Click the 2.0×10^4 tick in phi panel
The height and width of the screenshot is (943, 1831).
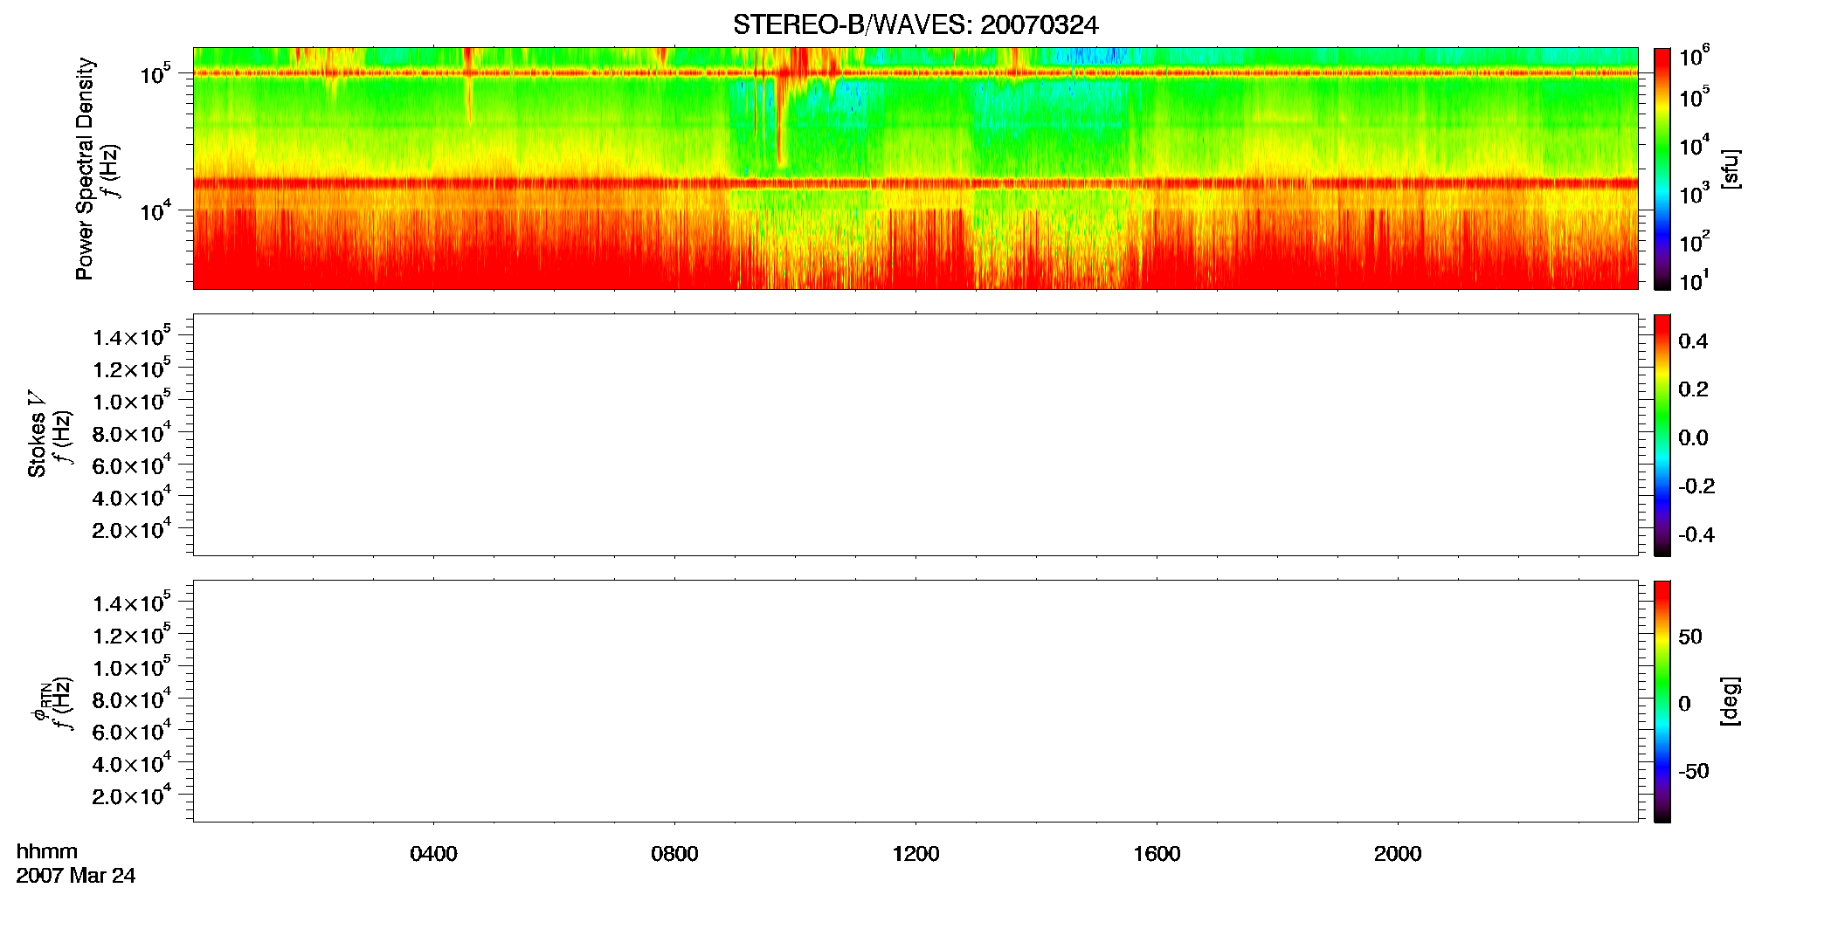coord(132,795)
